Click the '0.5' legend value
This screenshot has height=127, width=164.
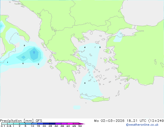9,126
